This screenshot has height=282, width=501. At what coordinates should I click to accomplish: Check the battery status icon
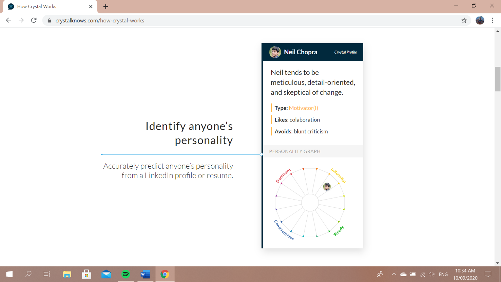(x=413, y=274)
